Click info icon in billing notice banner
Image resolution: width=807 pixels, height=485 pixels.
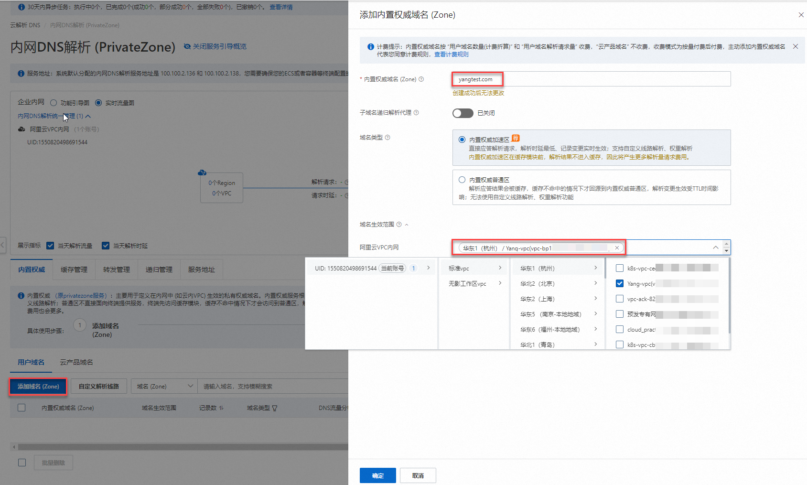[x=371, y=47]
